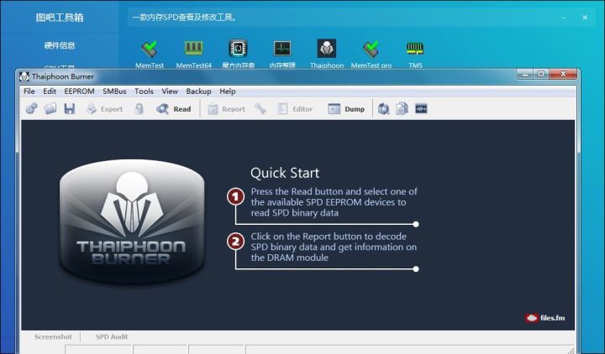Maximize the Thaiphoon Burner window

(x=541, y=74)
